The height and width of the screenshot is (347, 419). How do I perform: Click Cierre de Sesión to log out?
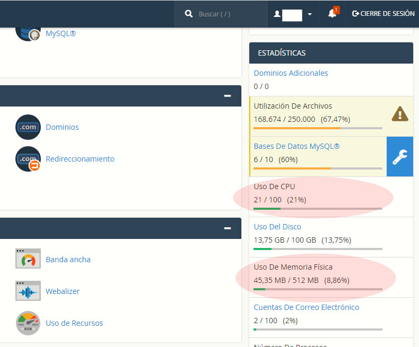pyautogui.click(x=383, y=14)
